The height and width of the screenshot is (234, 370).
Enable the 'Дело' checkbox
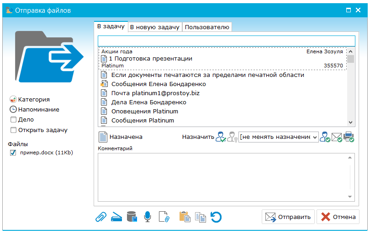pyautogui.click(x=13, y=119)
